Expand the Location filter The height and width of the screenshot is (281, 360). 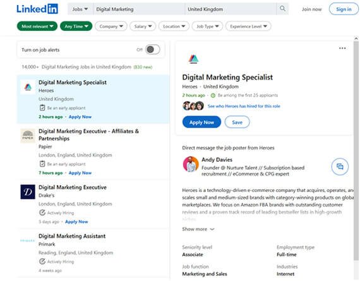click(x=174, y=27)
